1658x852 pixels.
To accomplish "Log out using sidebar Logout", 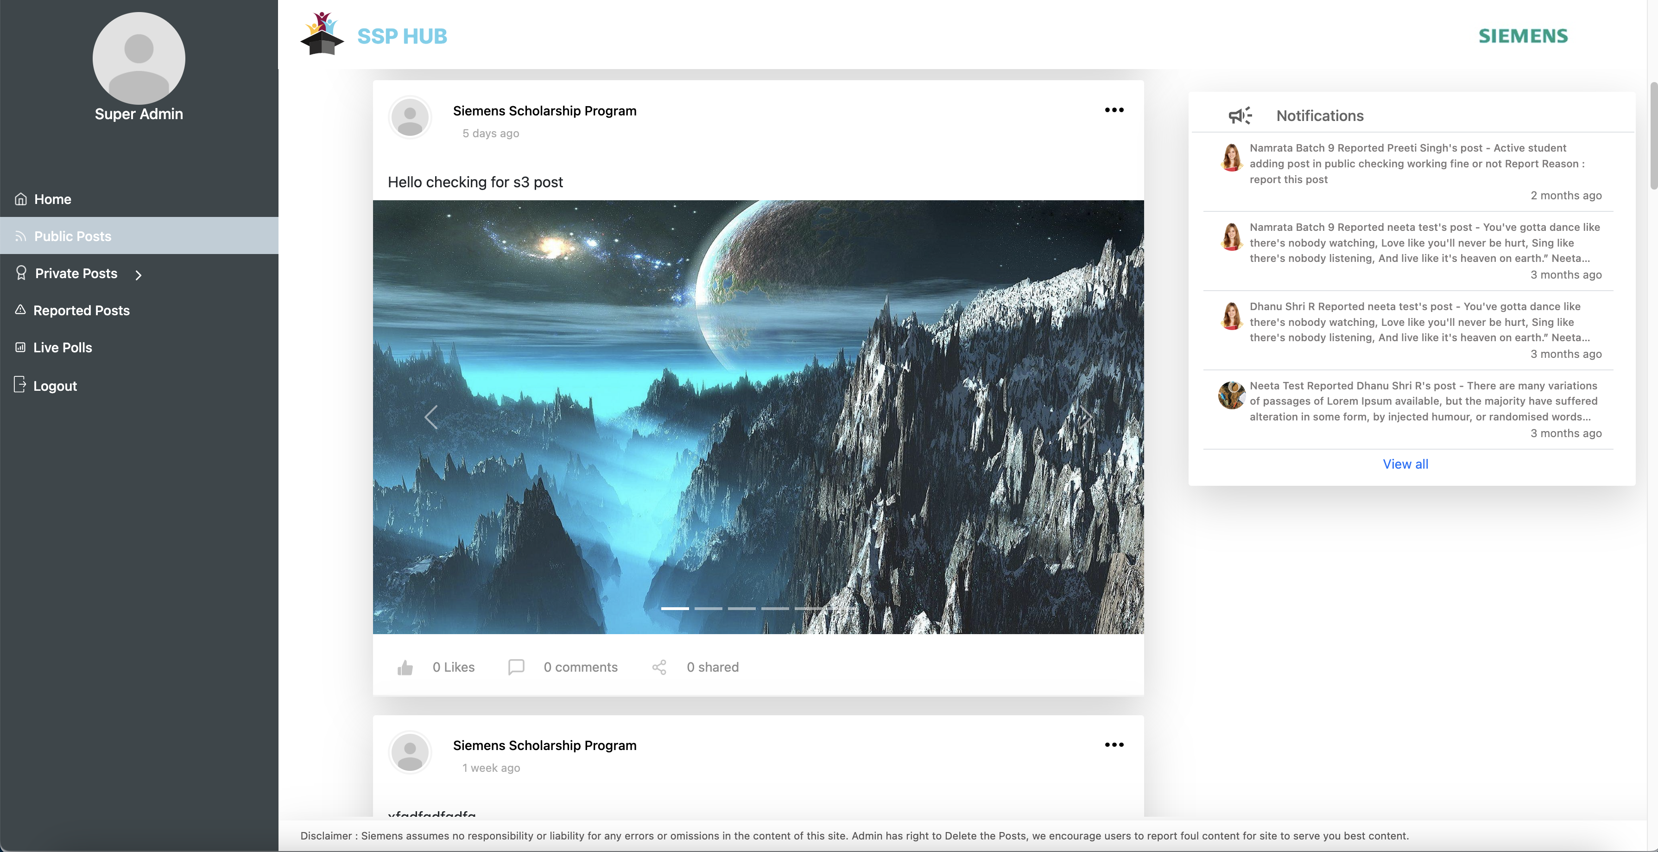I will coord(55,386).
